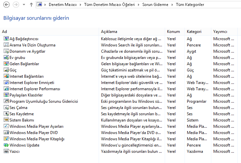Image resolution: width=241 pixels, height=163 pixels.
Task: Go back with the back arrow button
Action: coord(6,5)
